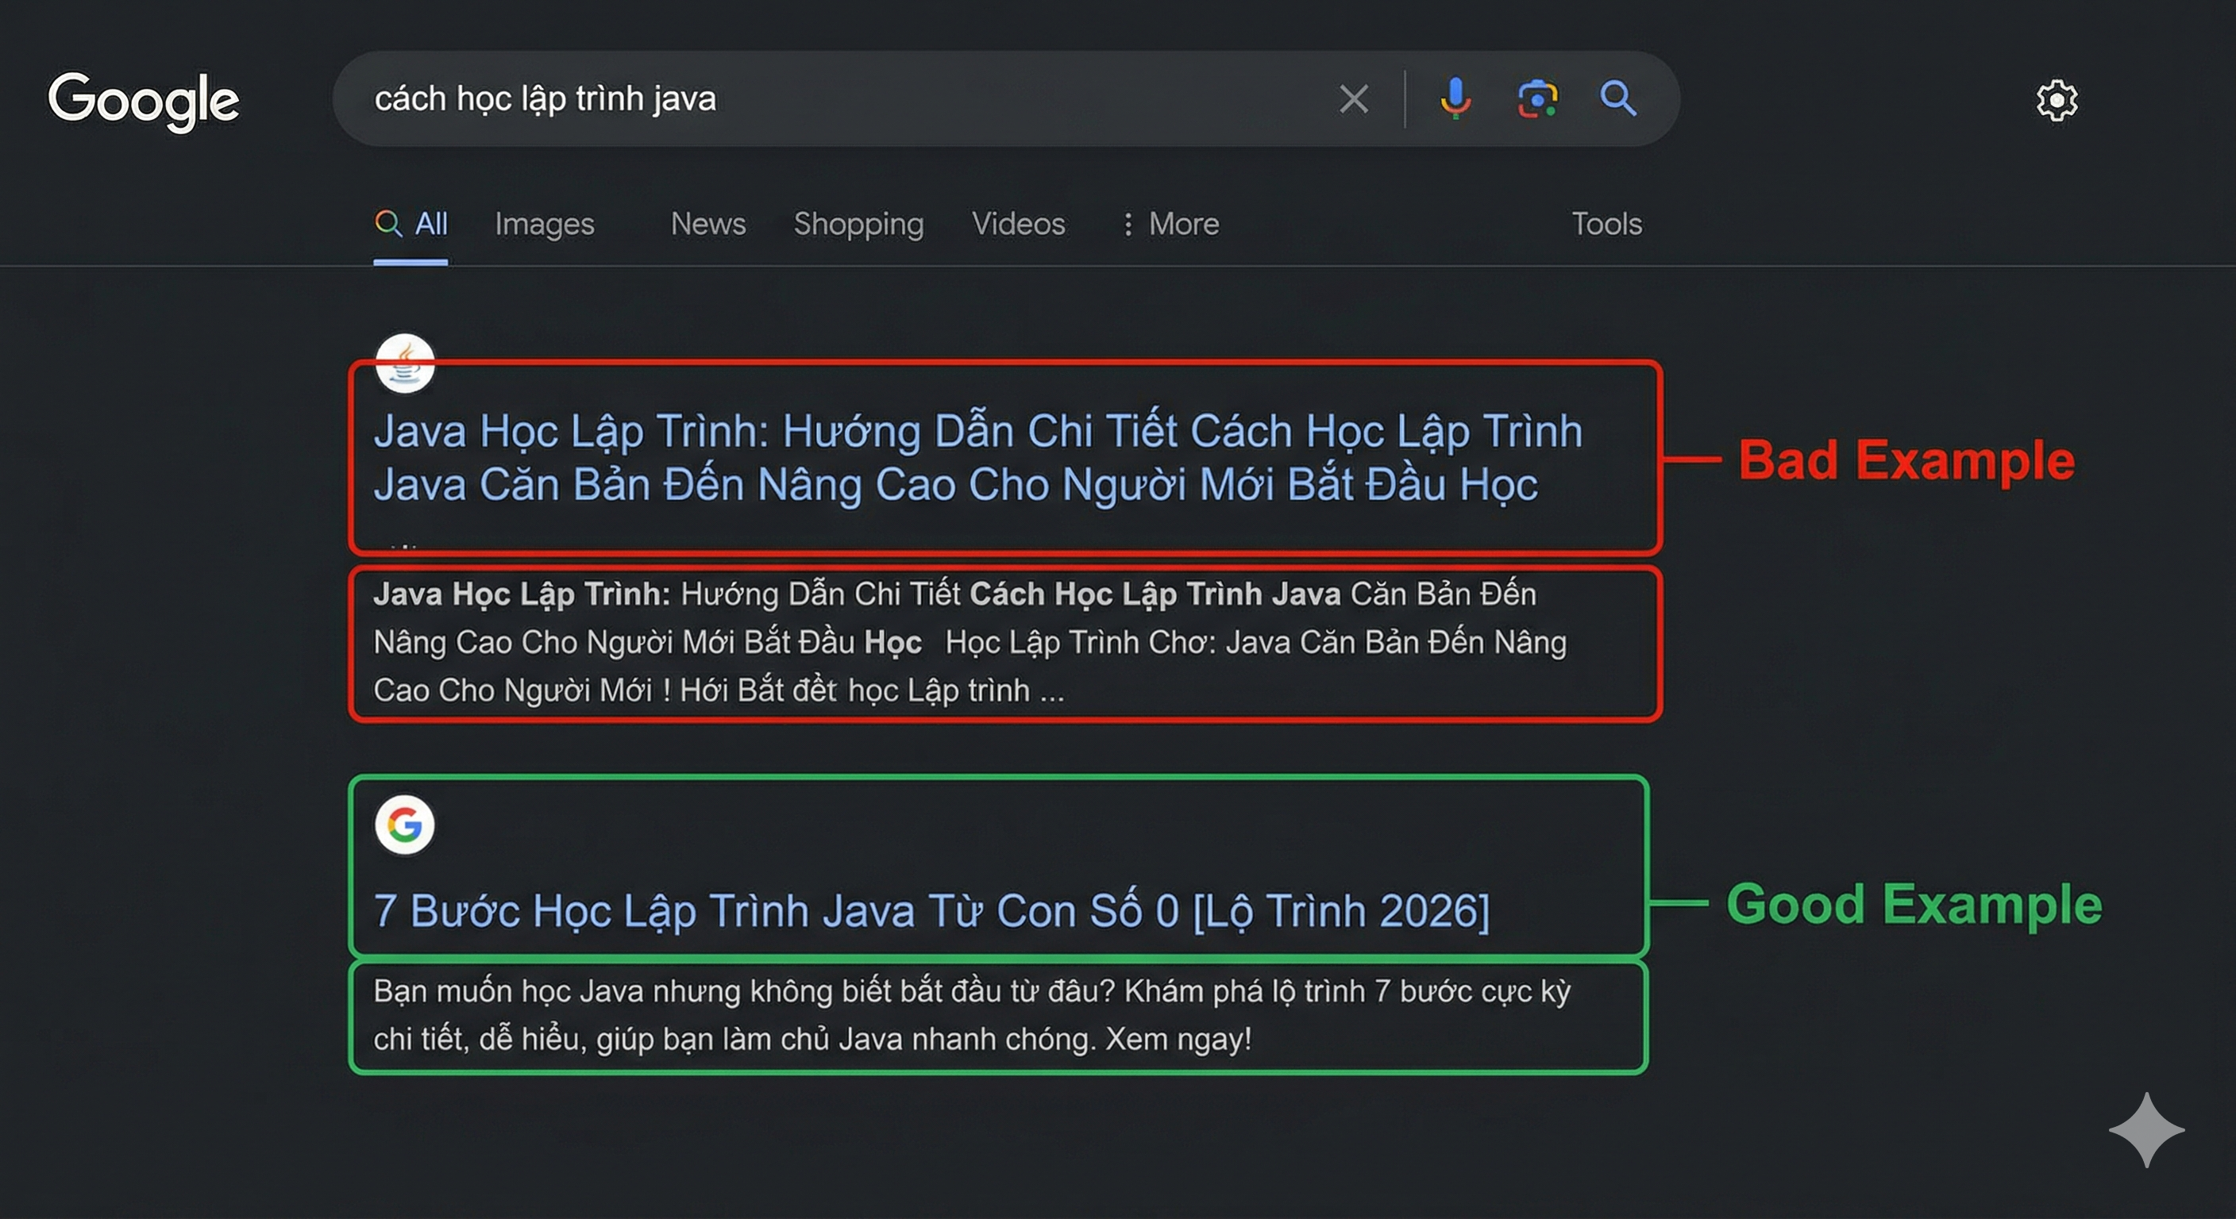The width and height of the screenshot is (2236, 1219).
Task: Open the settings gear
Action: point(2057,101)
